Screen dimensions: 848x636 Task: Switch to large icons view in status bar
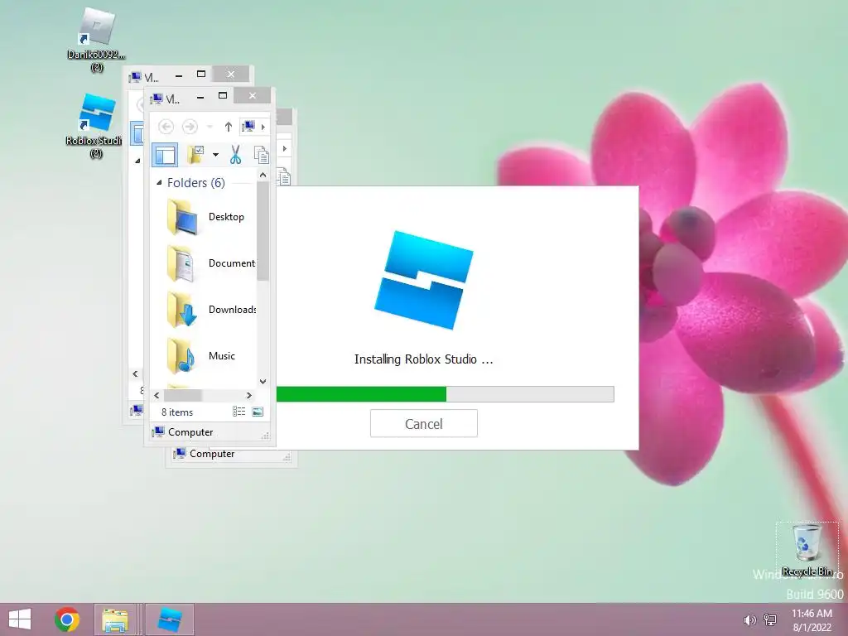point(258,412)
